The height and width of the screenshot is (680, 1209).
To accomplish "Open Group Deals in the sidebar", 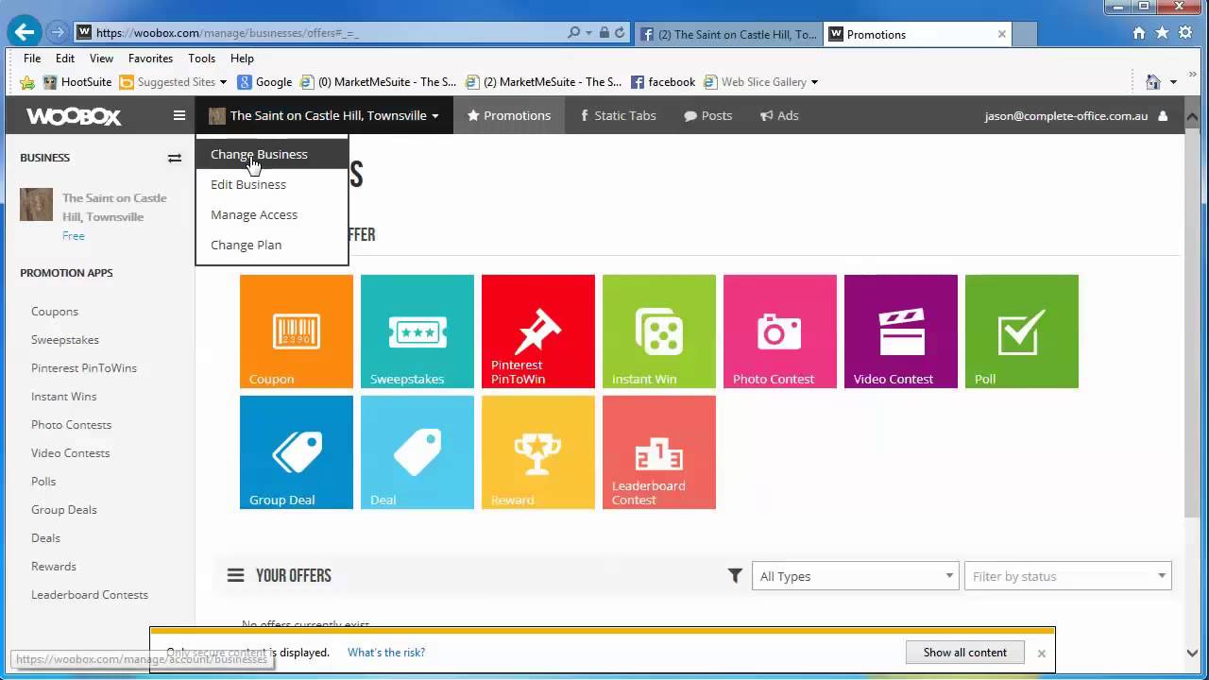I will point(64,510).
